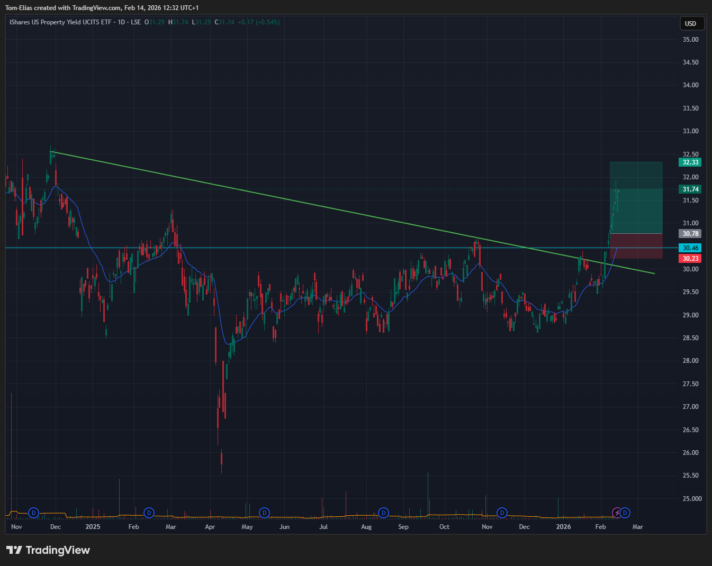Viewport: 712px width, 566px height.
Task: Click the close value C31.74
Action: pyautogui.click(x=224, y=22)
